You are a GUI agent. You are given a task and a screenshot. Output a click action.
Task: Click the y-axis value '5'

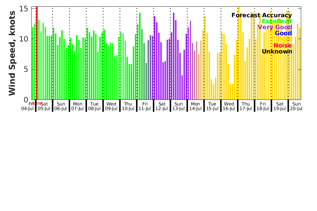coord(26,70)
